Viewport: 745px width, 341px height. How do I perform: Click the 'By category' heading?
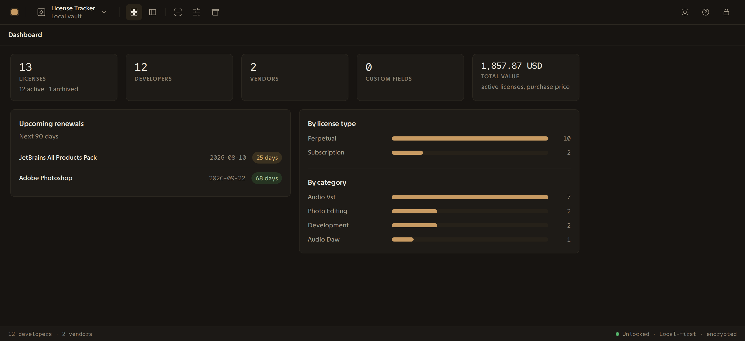[x=327, y=182]
